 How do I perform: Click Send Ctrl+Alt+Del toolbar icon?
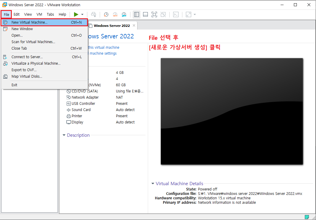[94, 14]
